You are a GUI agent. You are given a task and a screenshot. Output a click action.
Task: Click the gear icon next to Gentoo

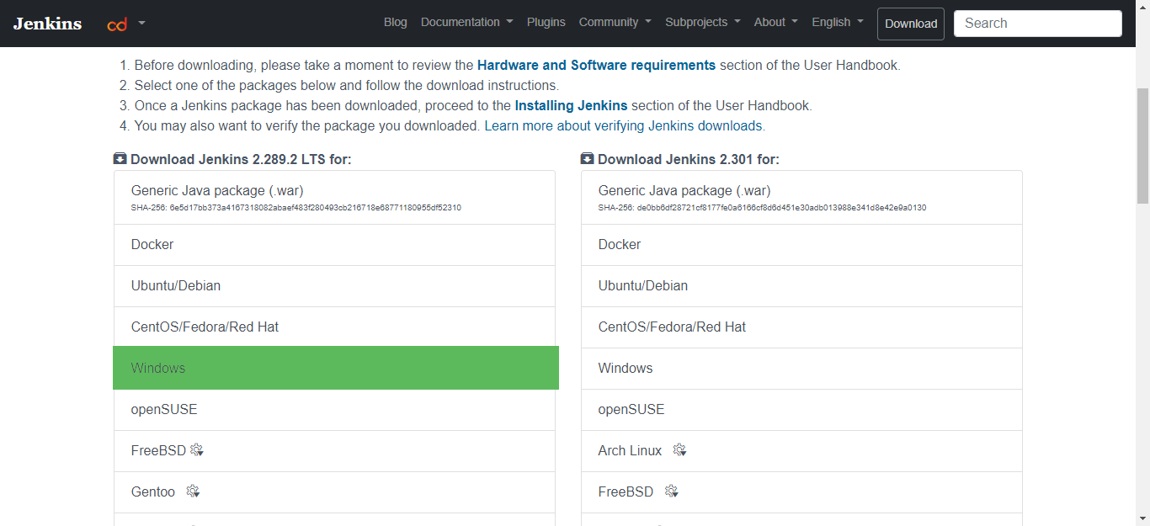193,491
